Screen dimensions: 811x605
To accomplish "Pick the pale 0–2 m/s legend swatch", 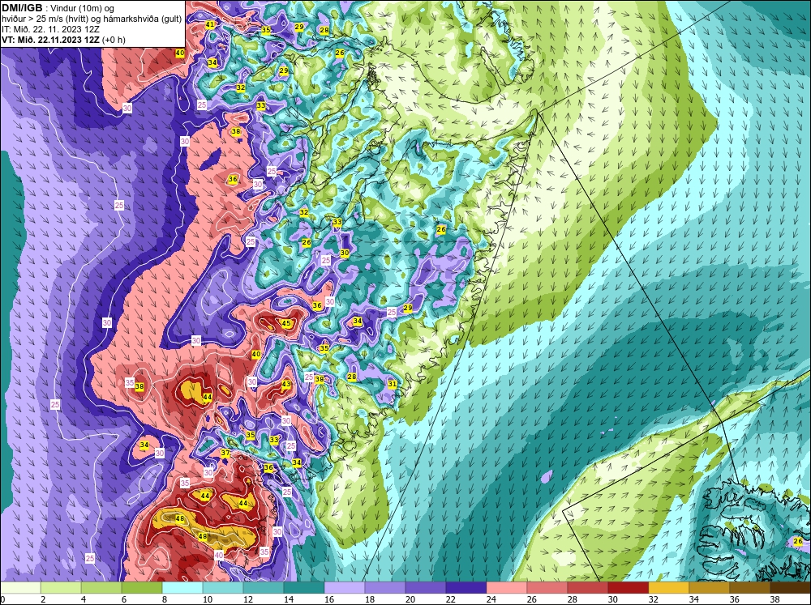I will pyautogui.click(x=21, y=587).
